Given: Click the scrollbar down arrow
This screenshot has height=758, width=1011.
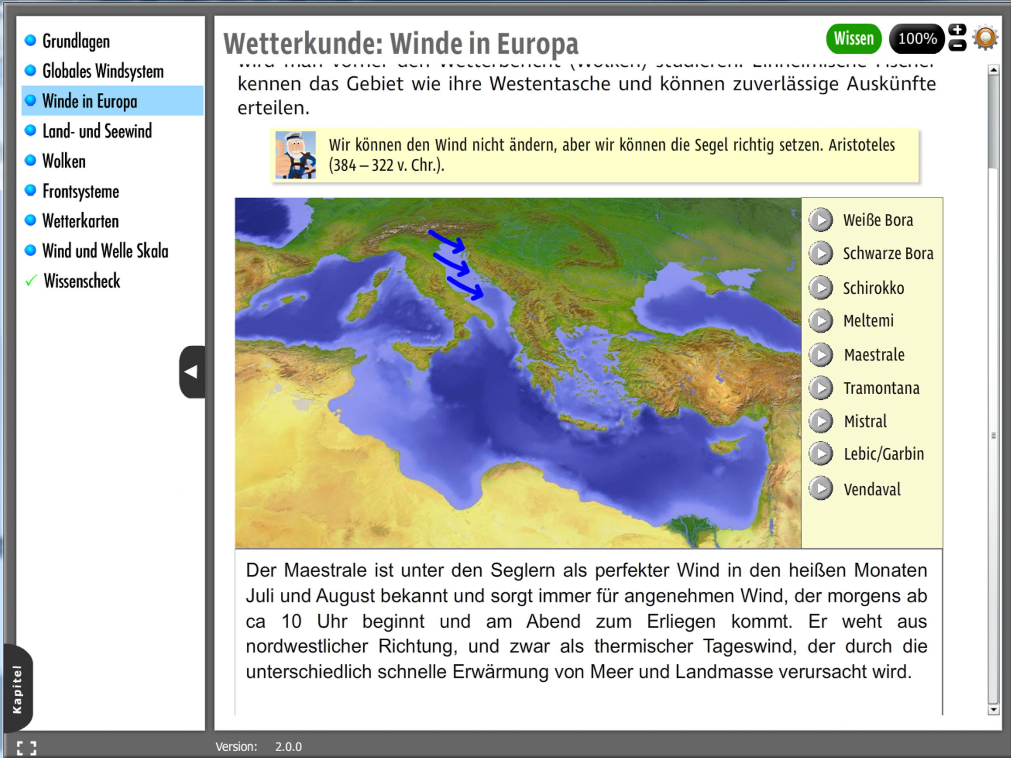Looking at the screenshot, I should point(993,710).
